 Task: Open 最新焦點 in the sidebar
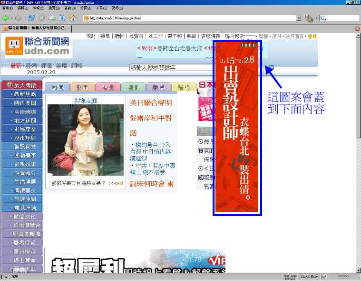[22, 94]
